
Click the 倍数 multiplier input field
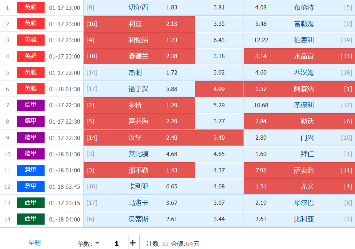pyautogui.click(x=116, y=243)
